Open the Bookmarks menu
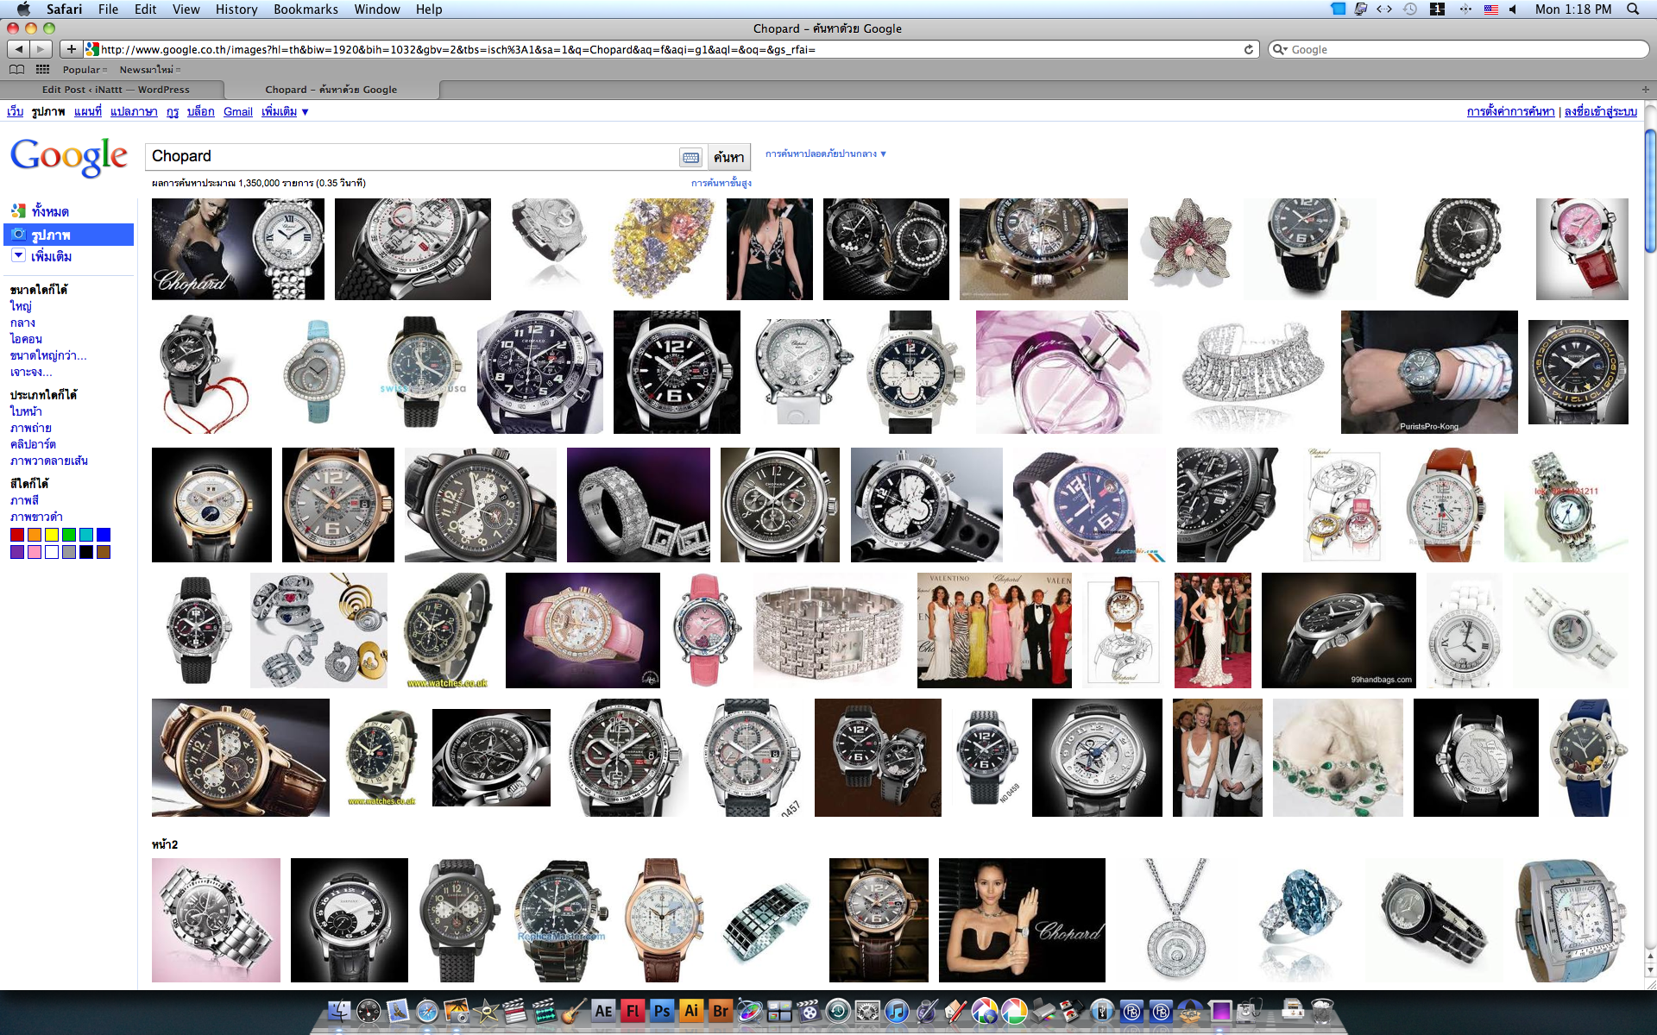This screenshot has height=1035, width=1657. (x=306, y=9)
